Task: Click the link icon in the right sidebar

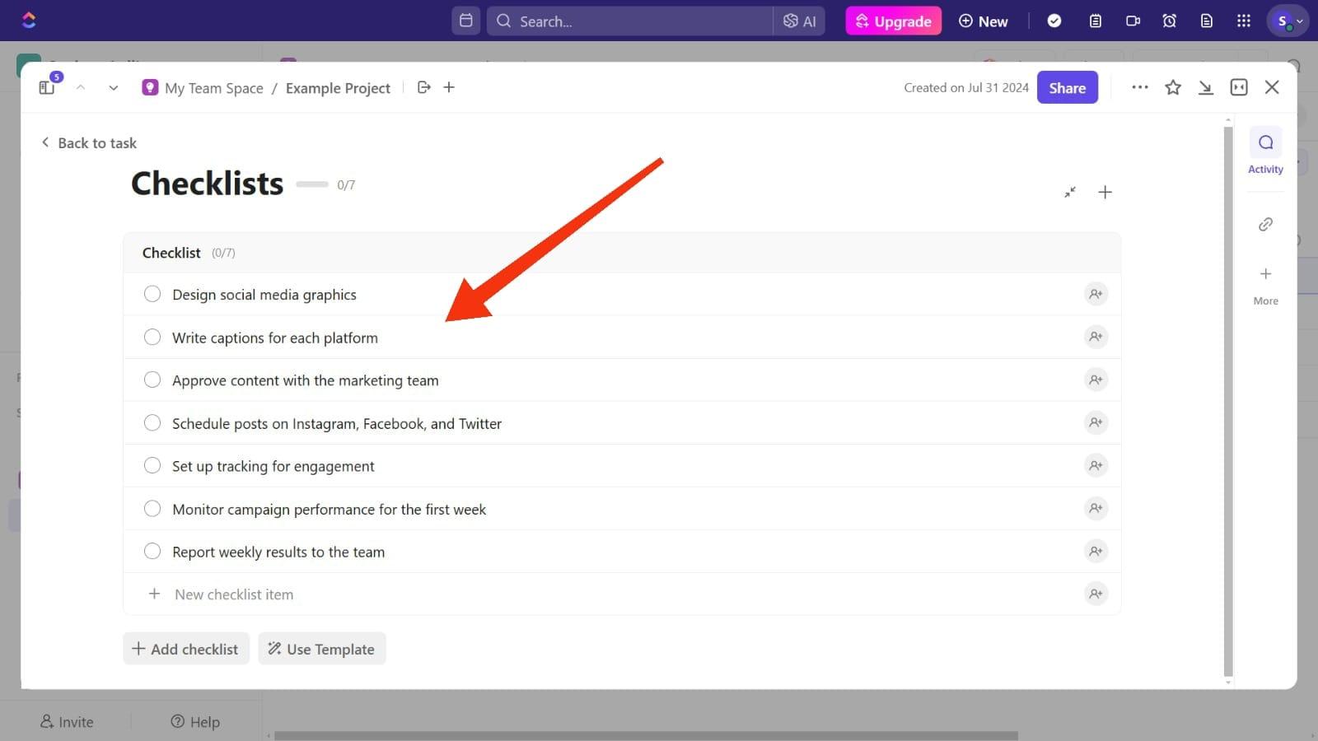Action: 1265,224
